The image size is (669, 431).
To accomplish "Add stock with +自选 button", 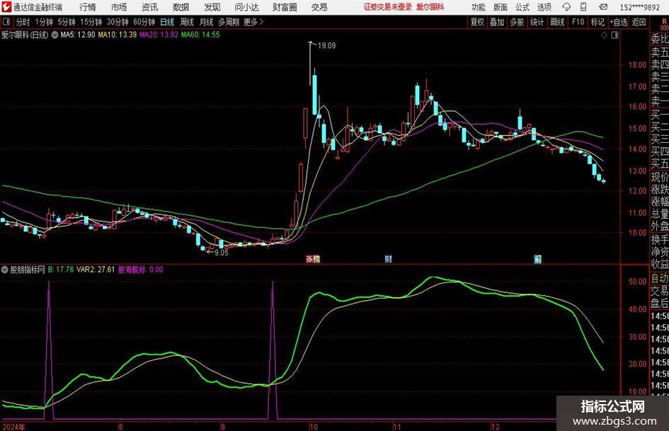I will point(619,22).
